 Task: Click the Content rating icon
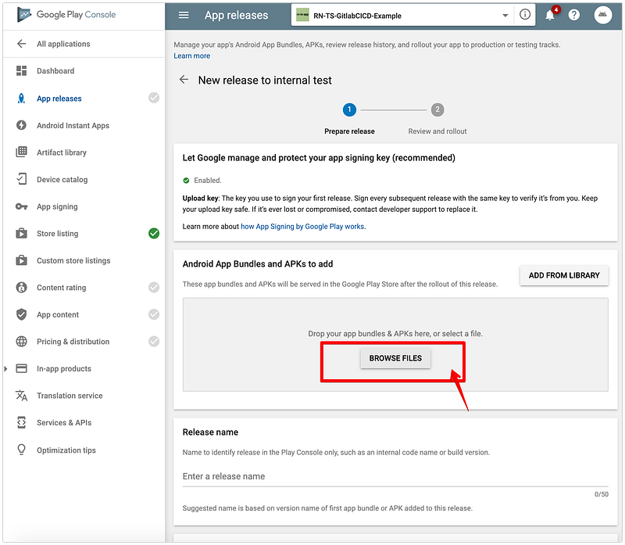click(x=22, y=287)
